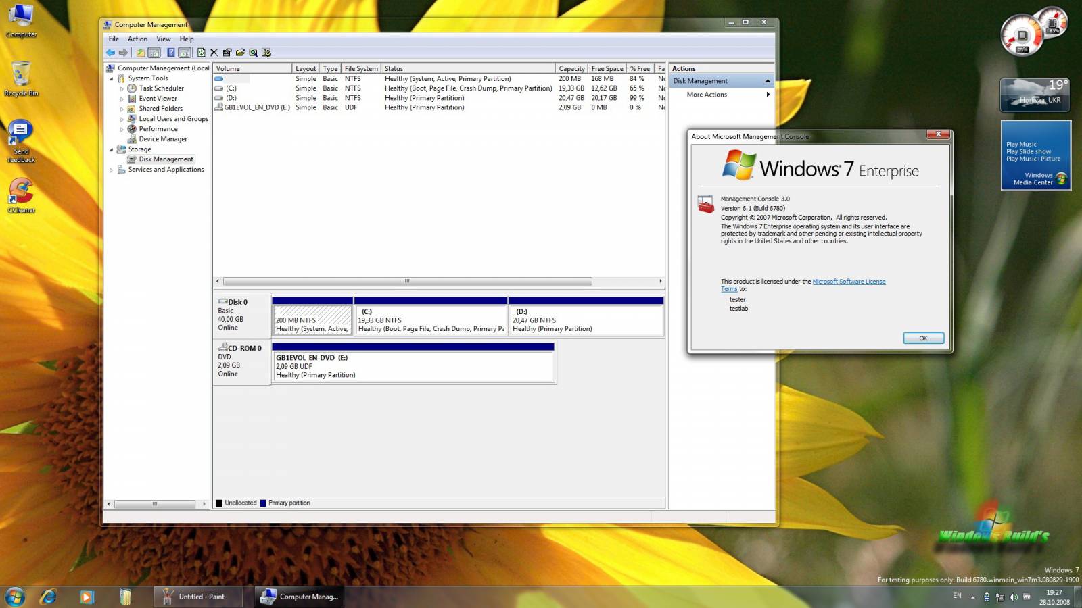
Task: Click the VMware tray icon
Action: pyautogui.click(x=1027, y=597)
